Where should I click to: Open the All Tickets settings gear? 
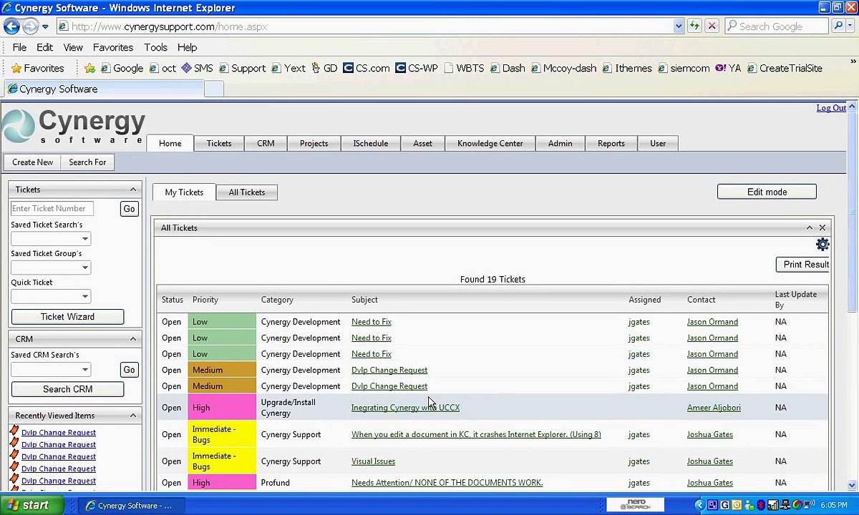(822, 245)
